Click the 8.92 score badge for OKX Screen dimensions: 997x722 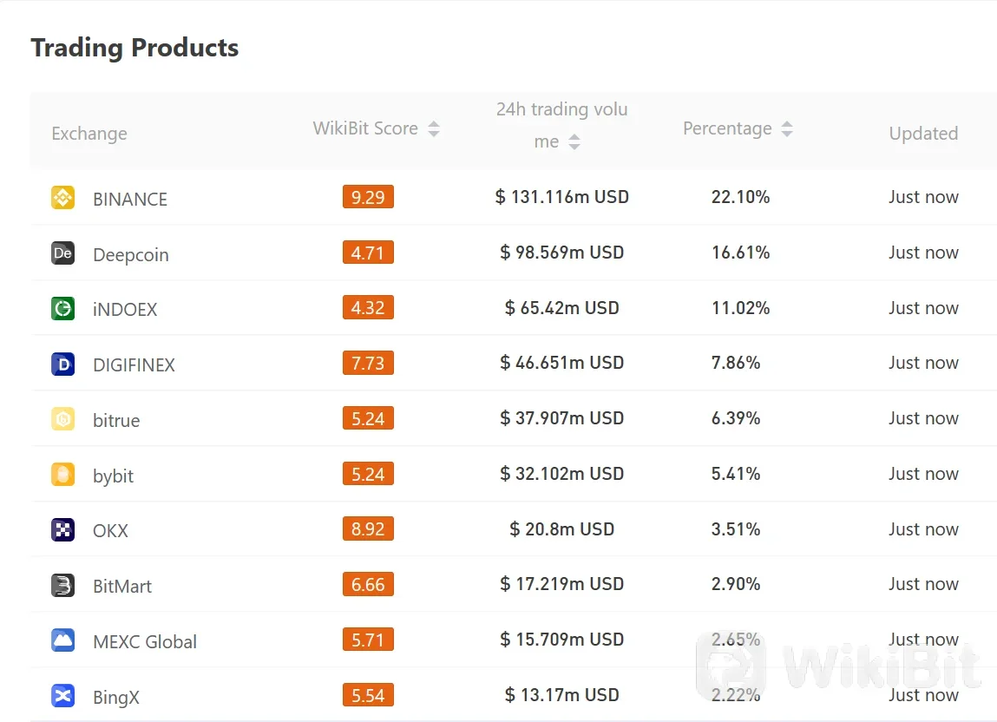[x=368, y=528]
